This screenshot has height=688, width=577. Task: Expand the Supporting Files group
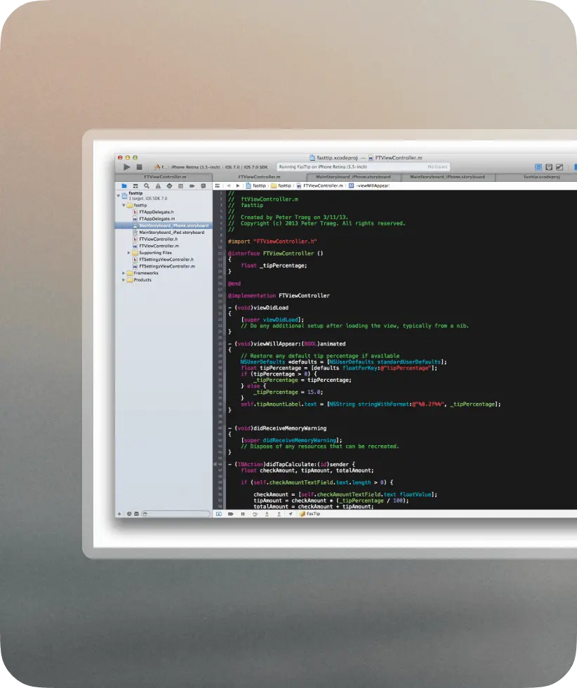coord(129,253)
